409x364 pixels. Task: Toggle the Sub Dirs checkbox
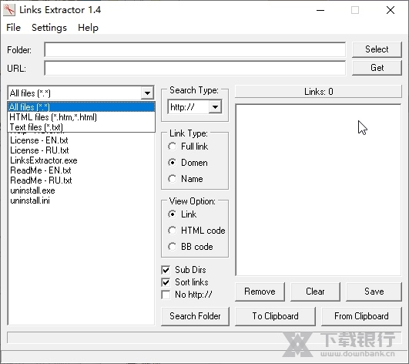tap(183, 270)
